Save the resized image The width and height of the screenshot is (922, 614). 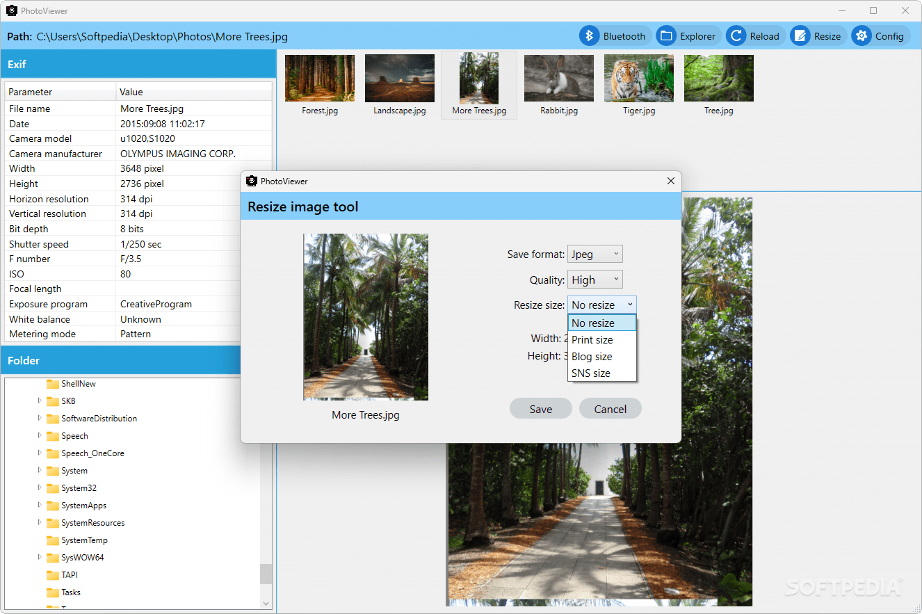click(540, 408)
